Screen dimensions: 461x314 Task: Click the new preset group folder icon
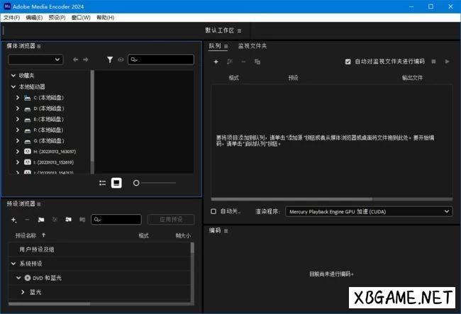(x=41, y=220)
